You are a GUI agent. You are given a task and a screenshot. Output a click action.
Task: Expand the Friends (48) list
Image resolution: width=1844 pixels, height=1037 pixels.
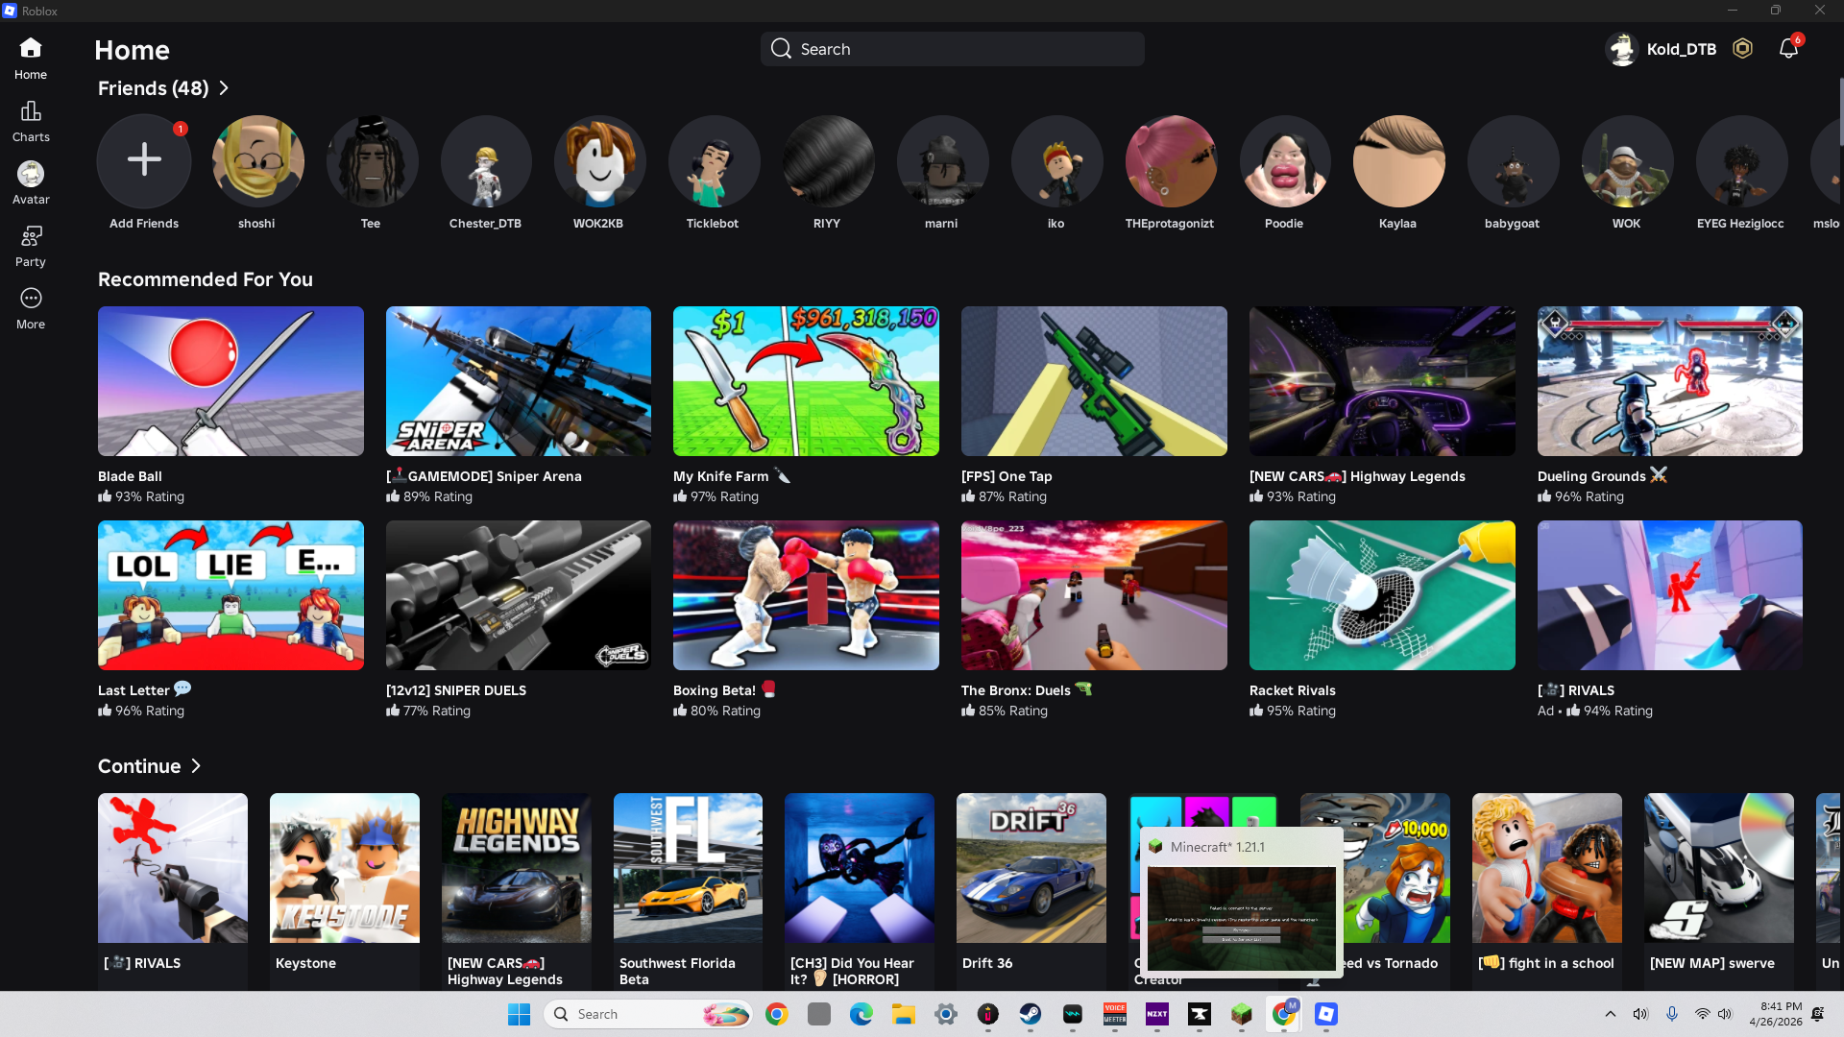(163, 88)
